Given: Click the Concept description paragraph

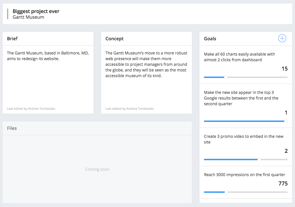Looking at the screenshot, I should (x=146, y=64).
